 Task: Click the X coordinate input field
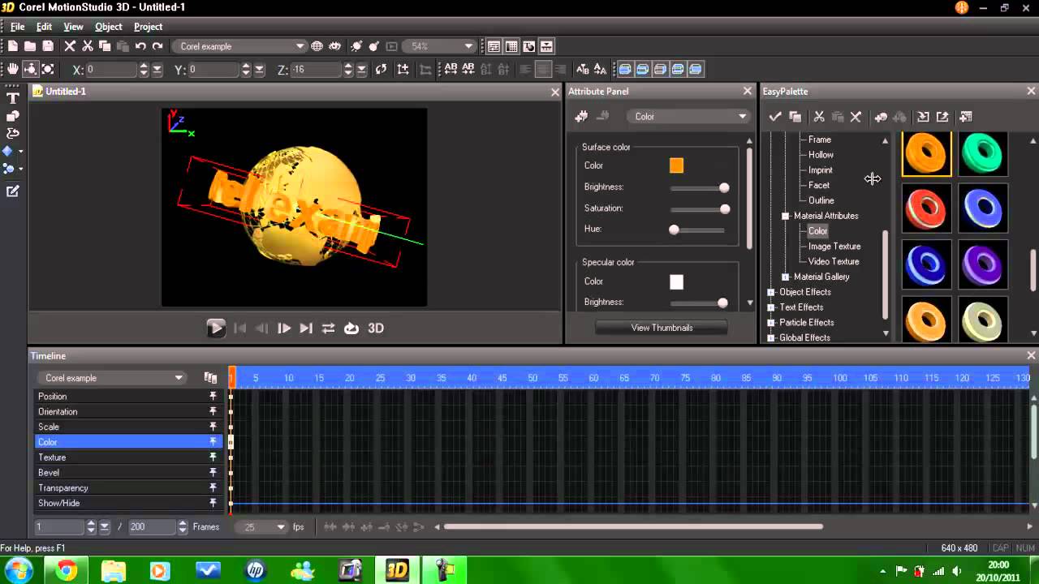[x=110, y=70]
